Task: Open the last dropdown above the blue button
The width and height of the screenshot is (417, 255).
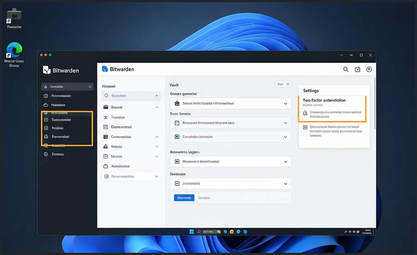Action: (231, 183)
